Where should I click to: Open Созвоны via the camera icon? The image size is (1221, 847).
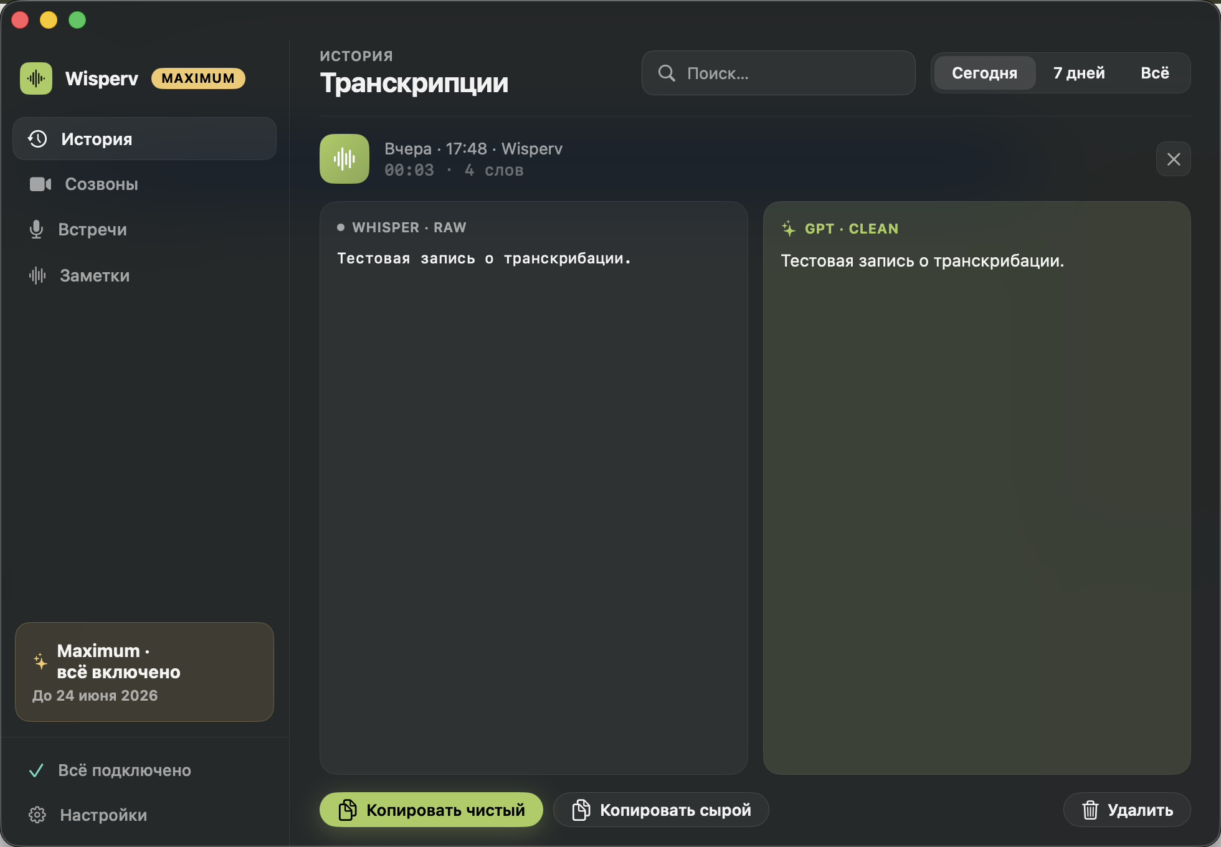pos(40,184)
